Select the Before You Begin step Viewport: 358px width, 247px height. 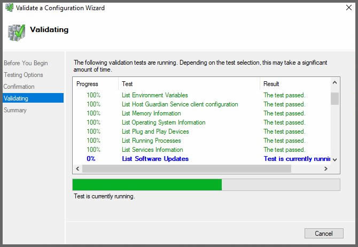click(26, 63)
